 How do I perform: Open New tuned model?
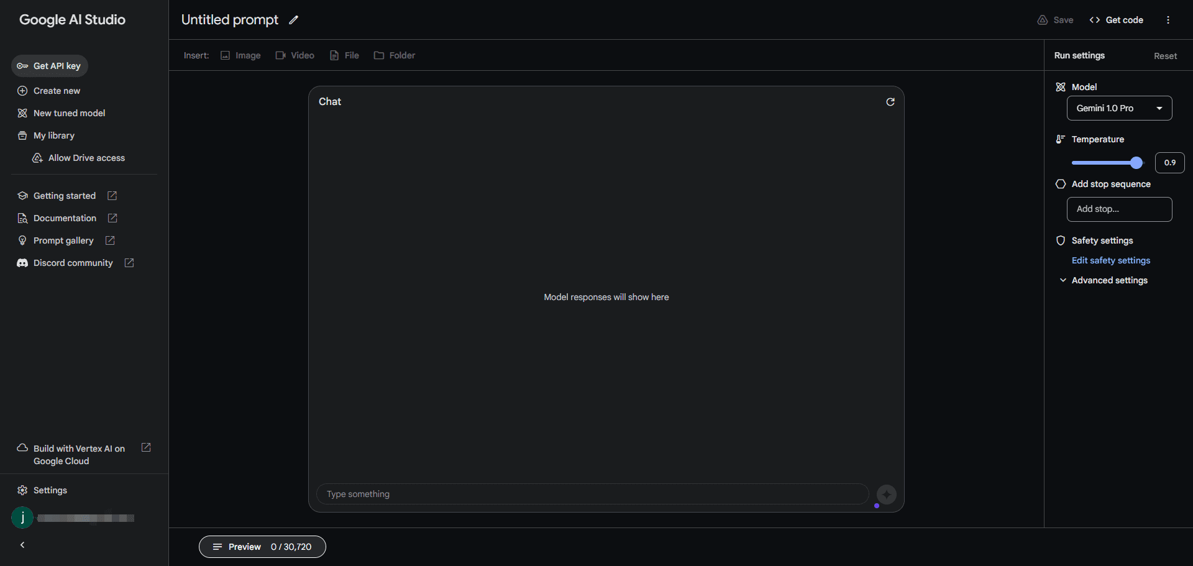[x=62, y=113]
